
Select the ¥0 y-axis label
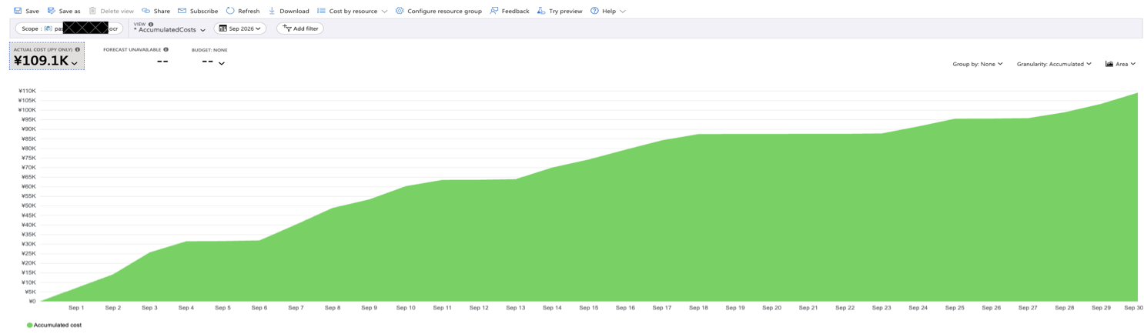(x=32, y=301)
